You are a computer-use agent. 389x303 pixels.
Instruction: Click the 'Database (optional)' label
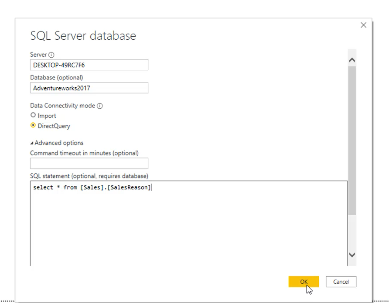[x=57, y=77]
